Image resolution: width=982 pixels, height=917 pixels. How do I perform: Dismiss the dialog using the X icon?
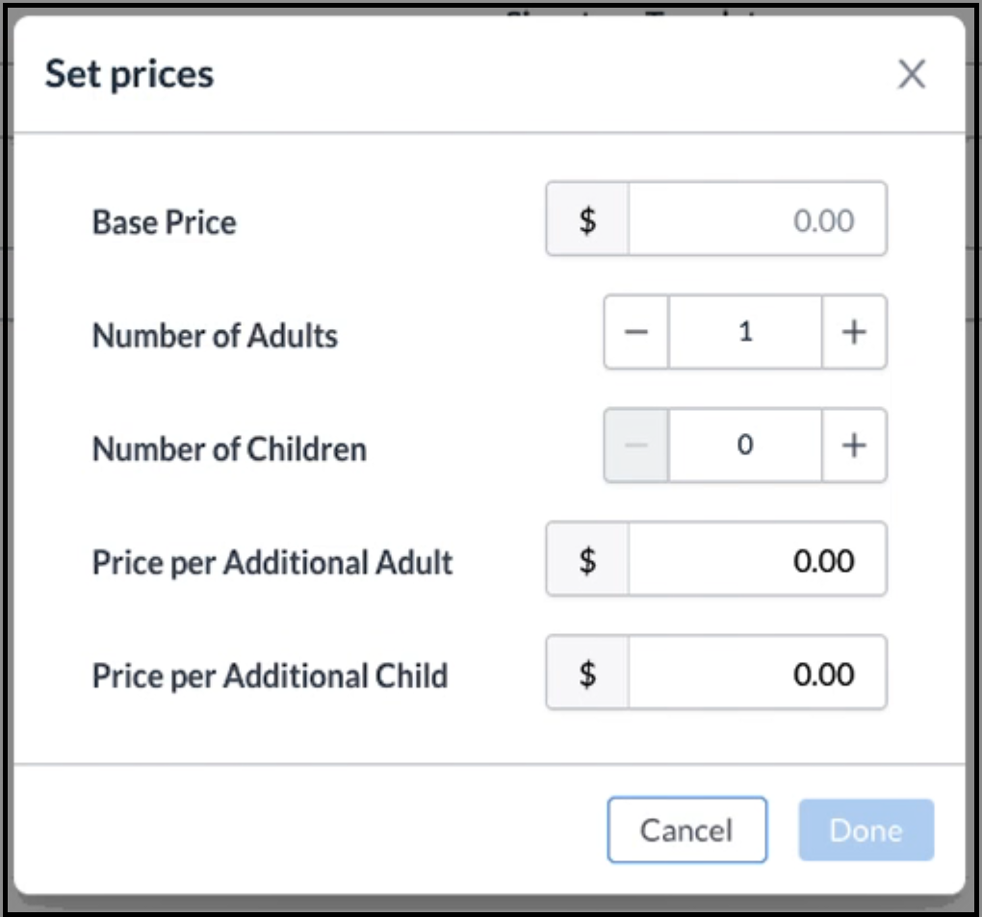tap(911, 74)
